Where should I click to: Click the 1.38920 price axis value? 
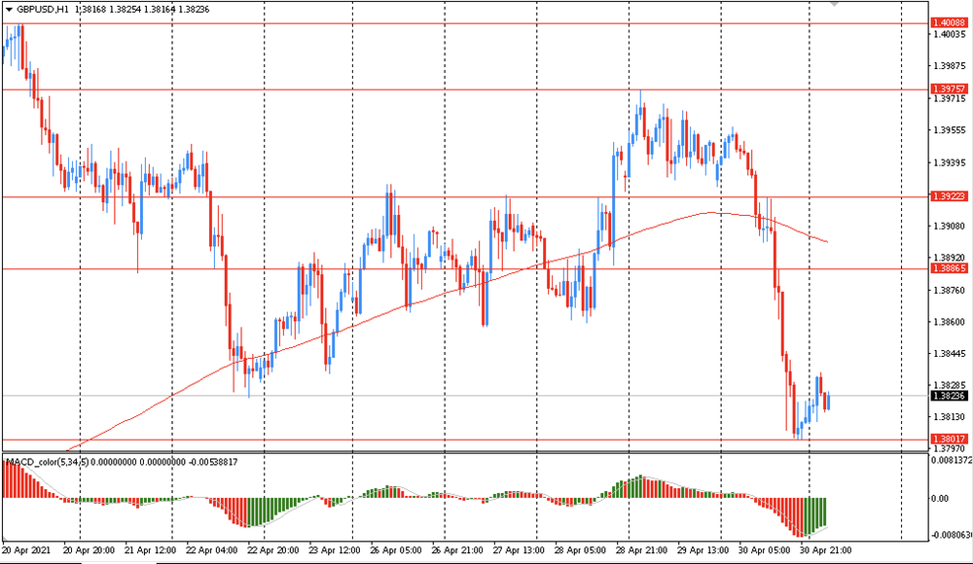click(x=950, y=258)
